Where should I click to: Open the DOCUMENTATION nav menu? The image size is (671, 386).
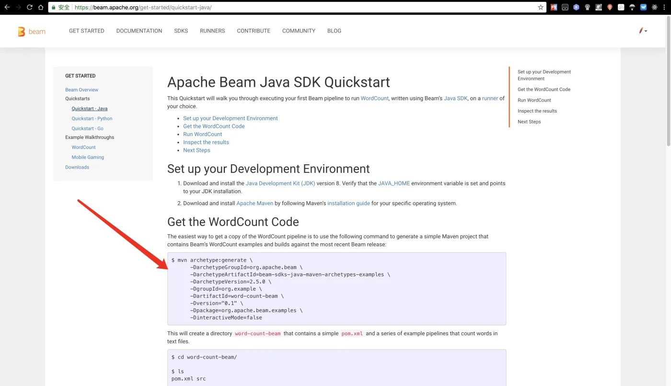[x=139, y=31]
